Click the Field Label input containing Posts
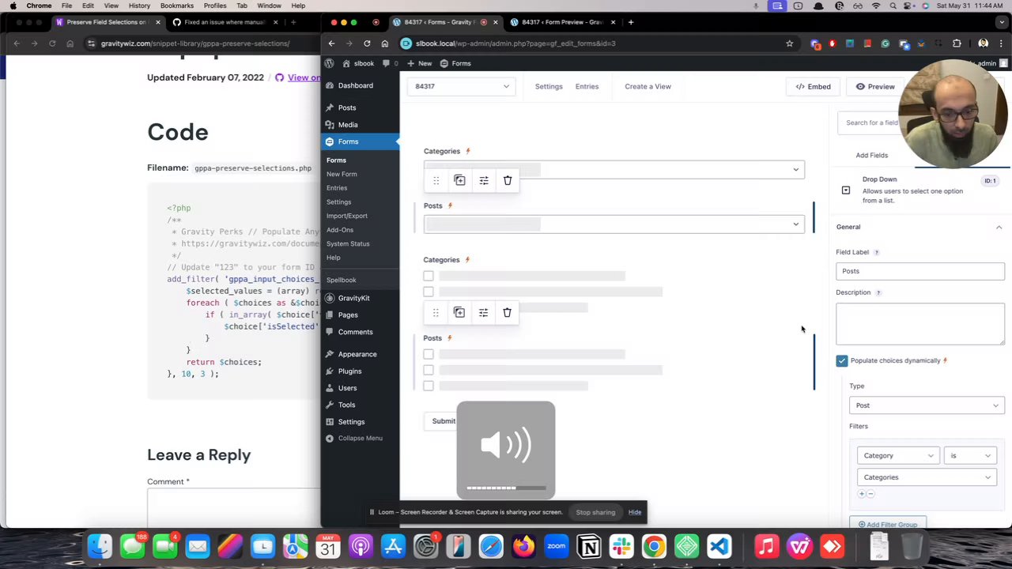This screenshot has width=1012, height=569. pos(919,271)
